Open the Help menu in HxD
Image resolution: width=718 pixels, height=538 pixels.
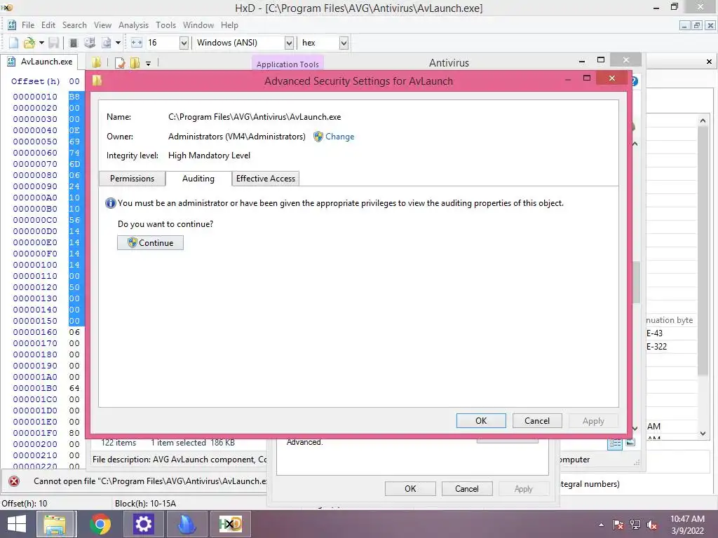point(229,25)
